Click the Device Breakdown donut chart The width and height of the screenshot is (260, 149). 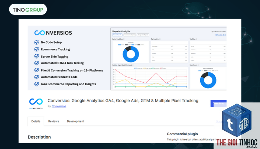coord(131,54)
